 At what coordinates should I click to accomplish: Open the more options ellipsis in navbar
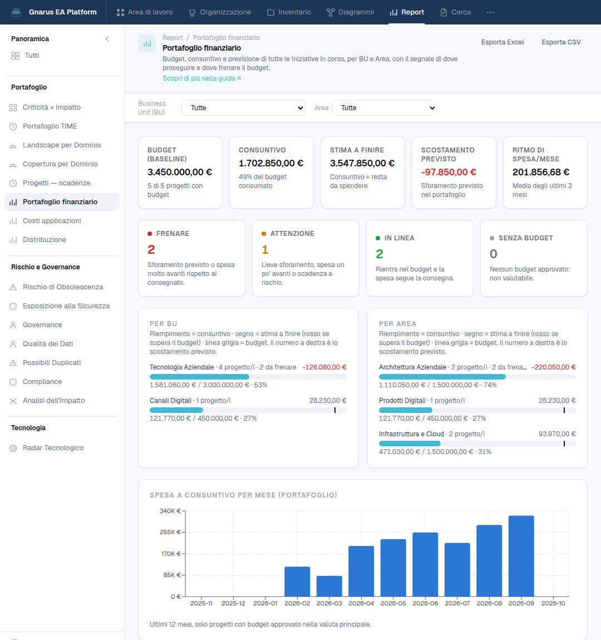(490, 12)
